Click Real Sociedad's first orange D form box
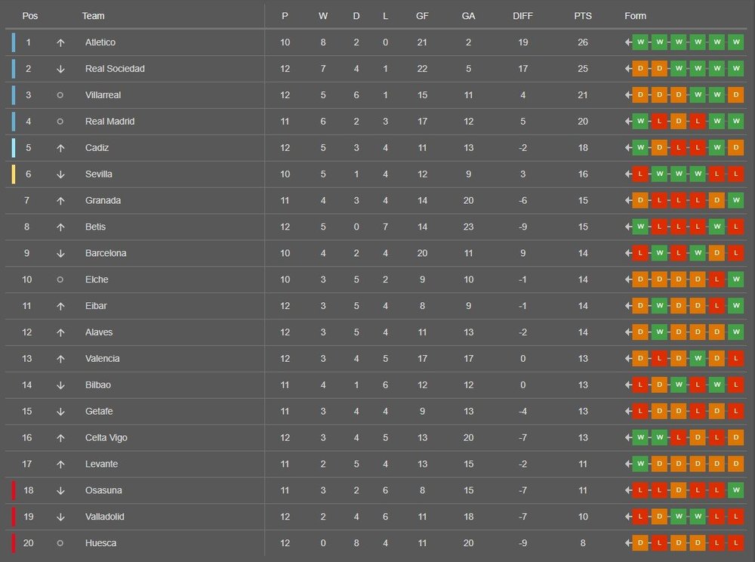Image resolution: width=755 pixels, height=562 pixels. tap(641, 69)
